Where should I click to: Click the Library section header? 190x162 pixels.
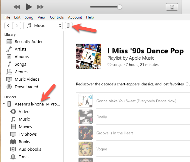point(10,35)
